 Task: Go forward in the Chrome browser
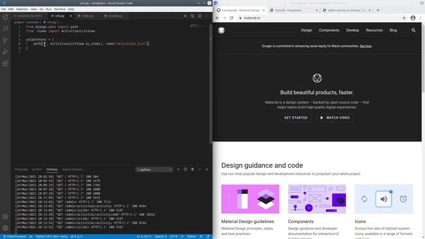[x=224, y=18]
